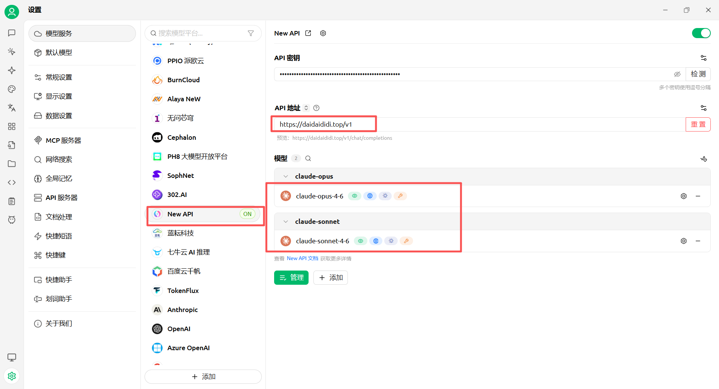Open the four-squares apps icon in the left rail

pyautogui.click(x=12, y=126)
